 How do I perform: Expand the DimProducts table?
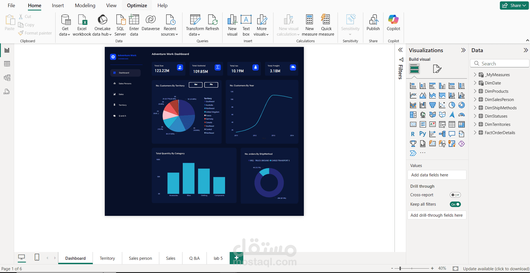pos(475,91)
